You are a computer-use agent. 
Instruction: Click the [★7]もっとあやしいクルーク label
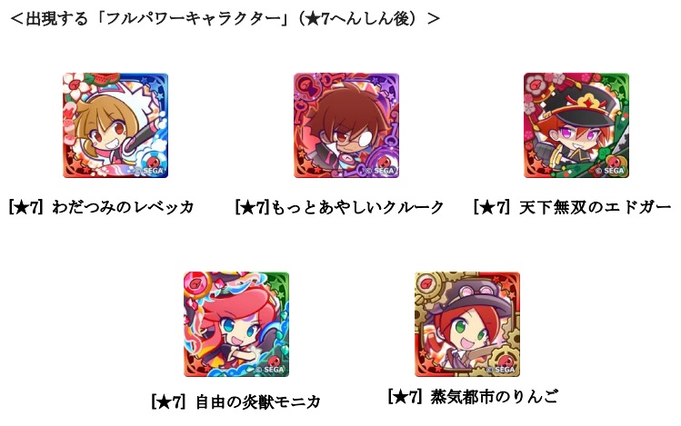coord(339,207)
